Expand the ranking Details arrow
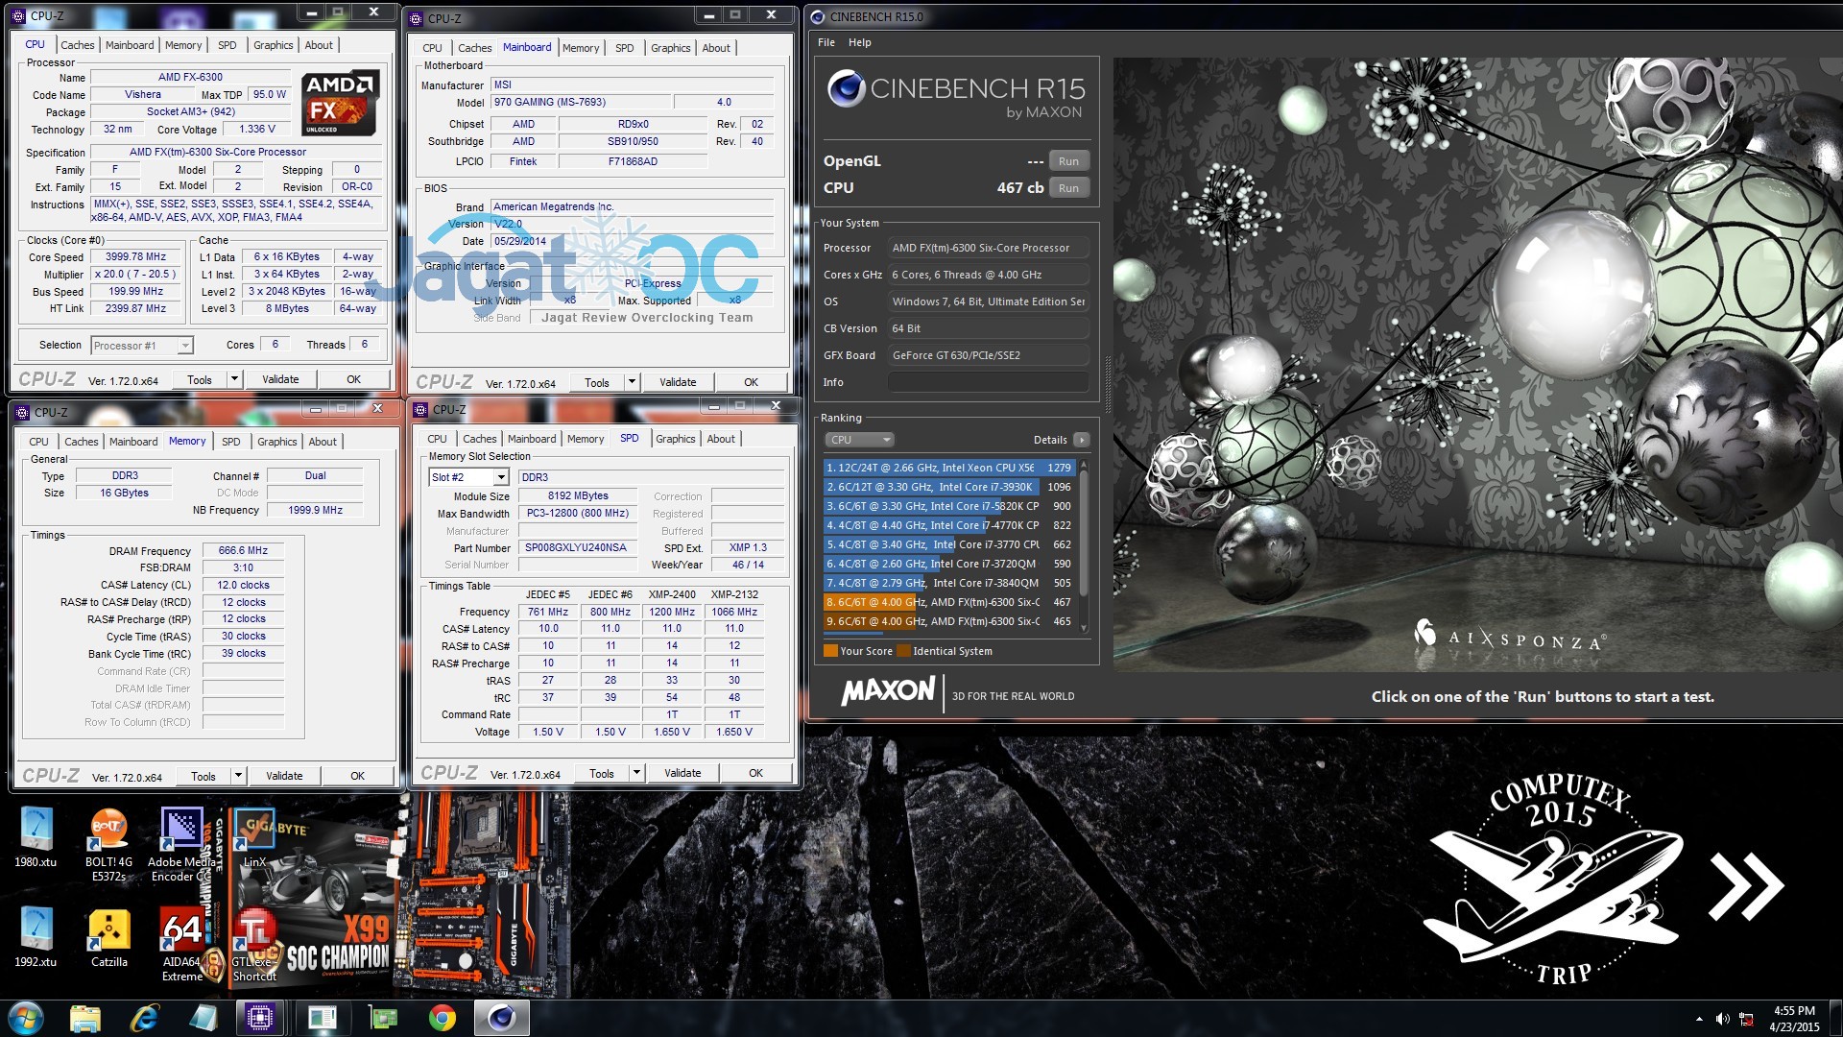The height and width of the screenshot is (1037, 1843). (x=1082, y=440)
